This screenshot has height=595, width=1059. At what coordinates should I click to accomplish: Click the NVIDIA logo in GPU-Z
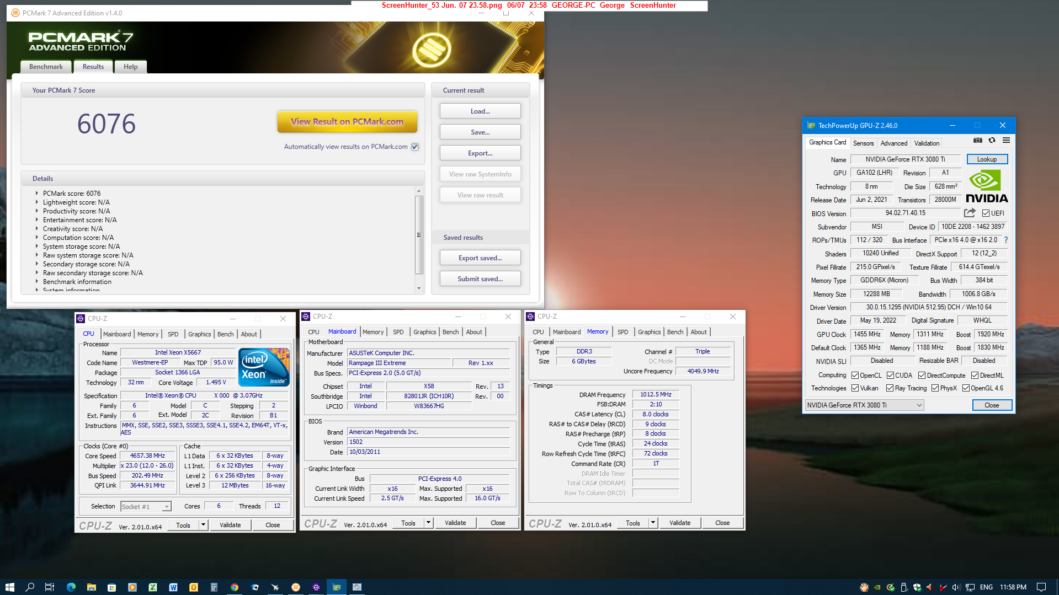tap(987, 186)
